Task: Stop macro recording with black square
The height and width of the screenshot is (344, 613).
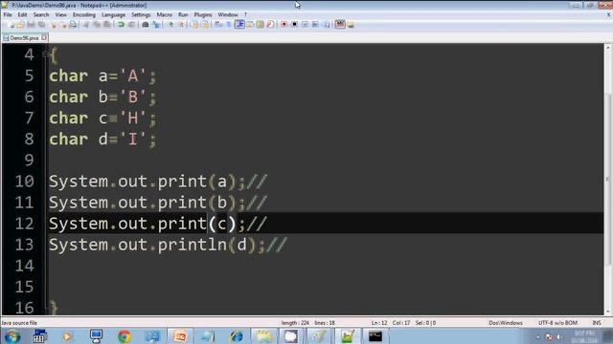Action: [x=295, y=25]
